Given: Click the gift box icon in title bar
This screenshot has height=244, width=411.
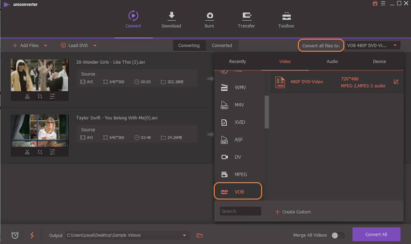Looking at the screenshot, I should click(375, 3).
